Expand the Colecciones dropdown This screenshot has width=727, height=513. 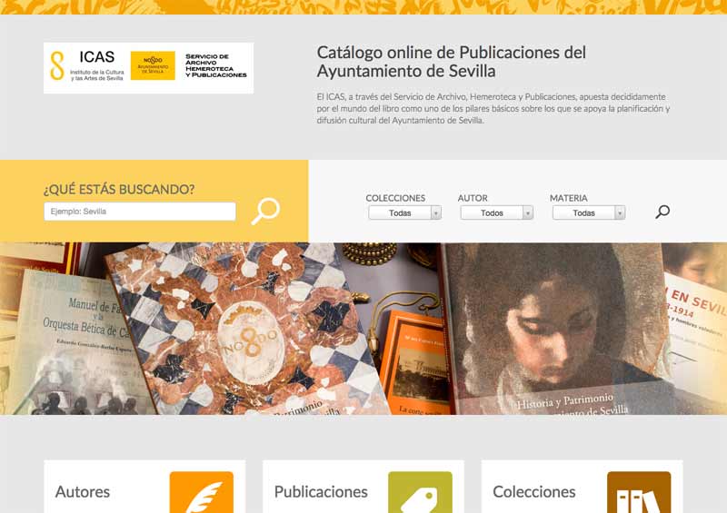(x=404, y=212)
